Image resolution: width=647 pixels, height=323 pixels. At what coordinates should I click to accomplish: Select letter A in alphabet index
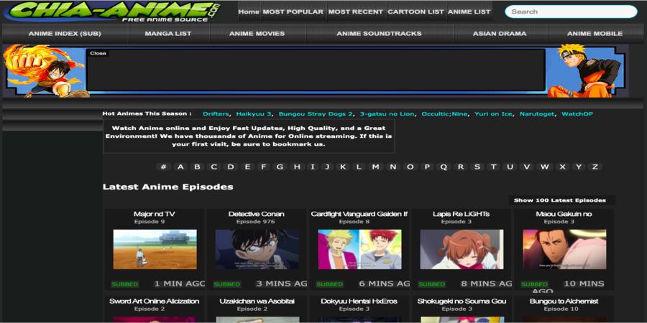coord(180,167)
